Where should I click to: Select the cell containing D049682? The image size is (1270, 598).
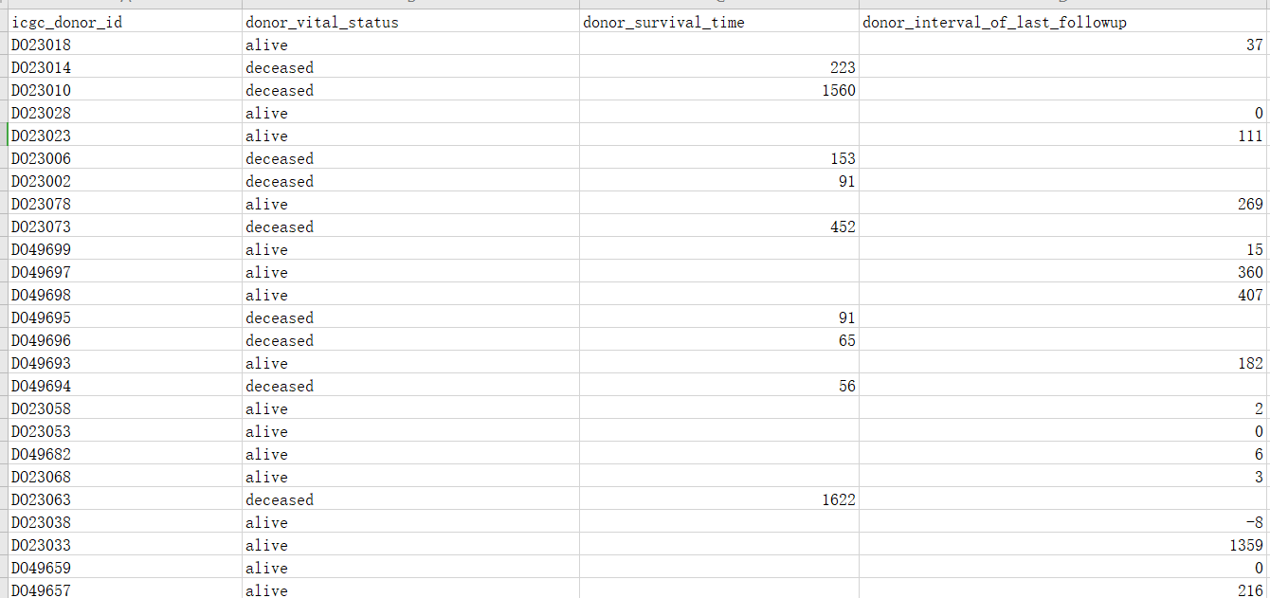pyautogui.click(x=124, y=454)
